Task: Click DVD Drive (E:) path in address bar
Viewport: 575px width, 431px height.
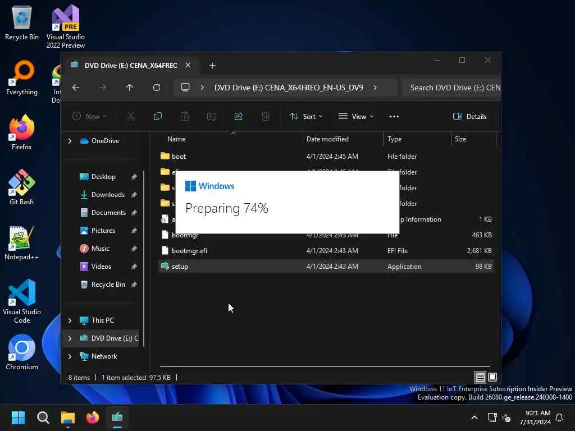Action: click(x=289, y=88)
